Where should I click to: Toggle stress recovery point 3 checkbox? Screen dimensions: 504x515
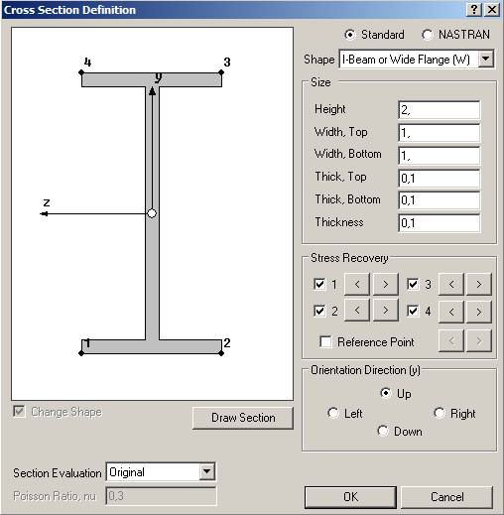pyautogui.click(x=413, y=284)
